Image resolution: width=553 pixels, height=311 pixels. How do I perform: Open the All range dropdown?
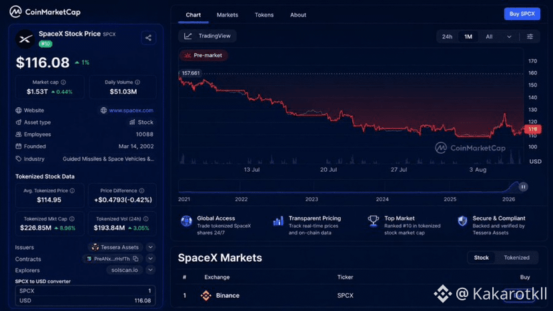pyautogui.click(x=498, y=37)
